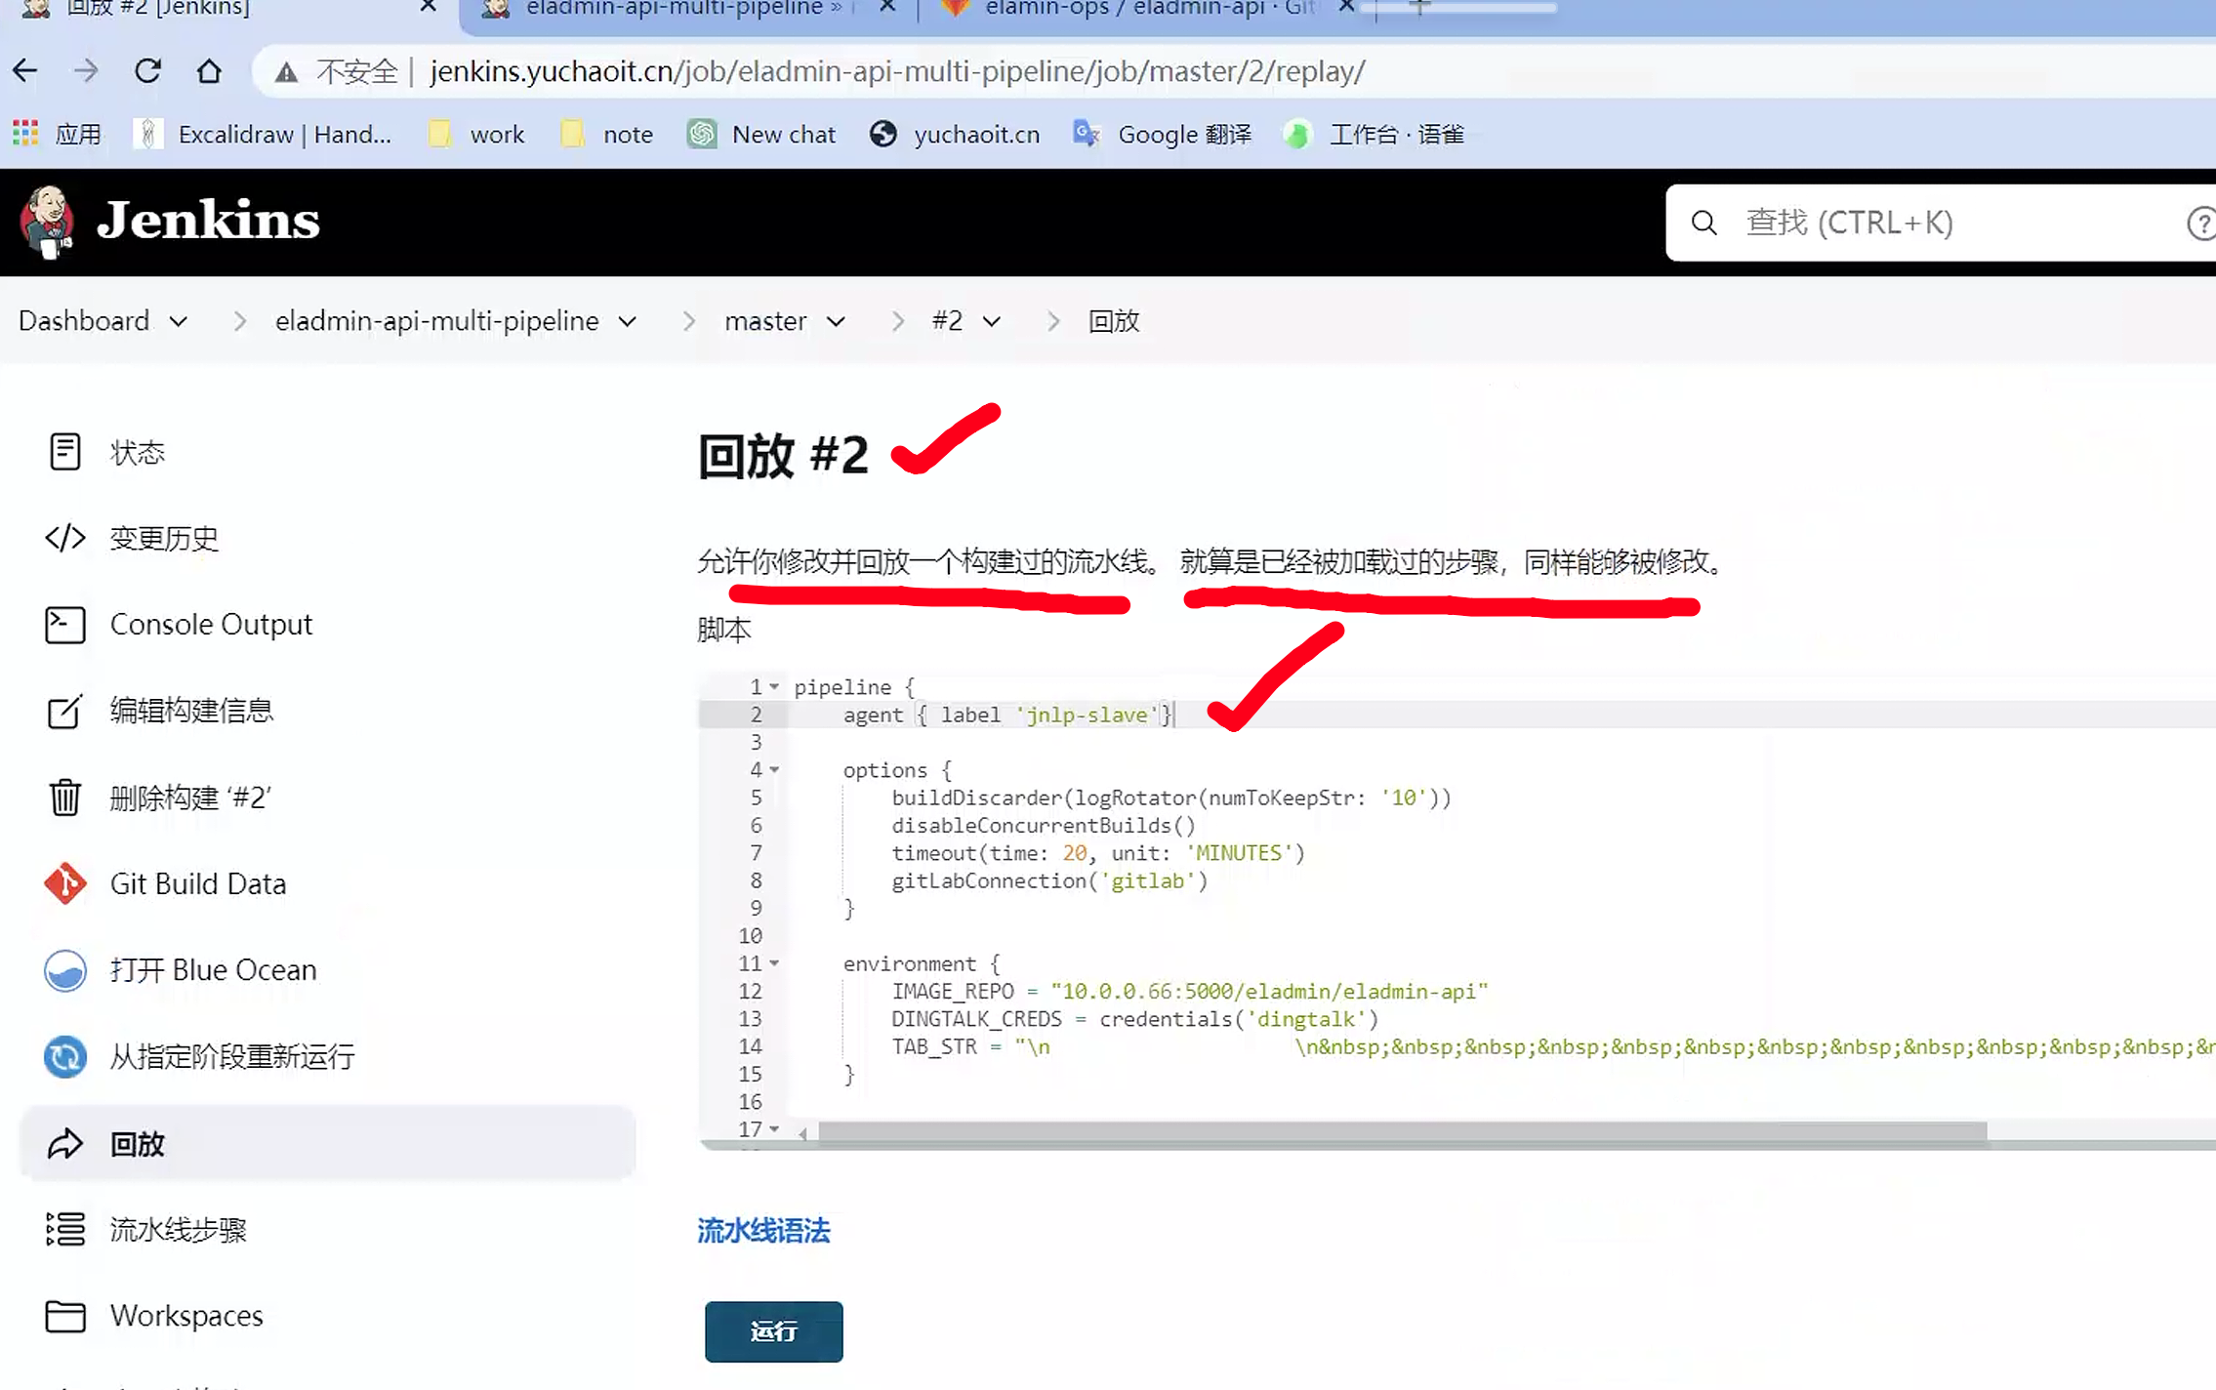This screenshot has width=2216, height=1390.
Task: Click the 编辑构建信息 edit icon
Action: 64,711
